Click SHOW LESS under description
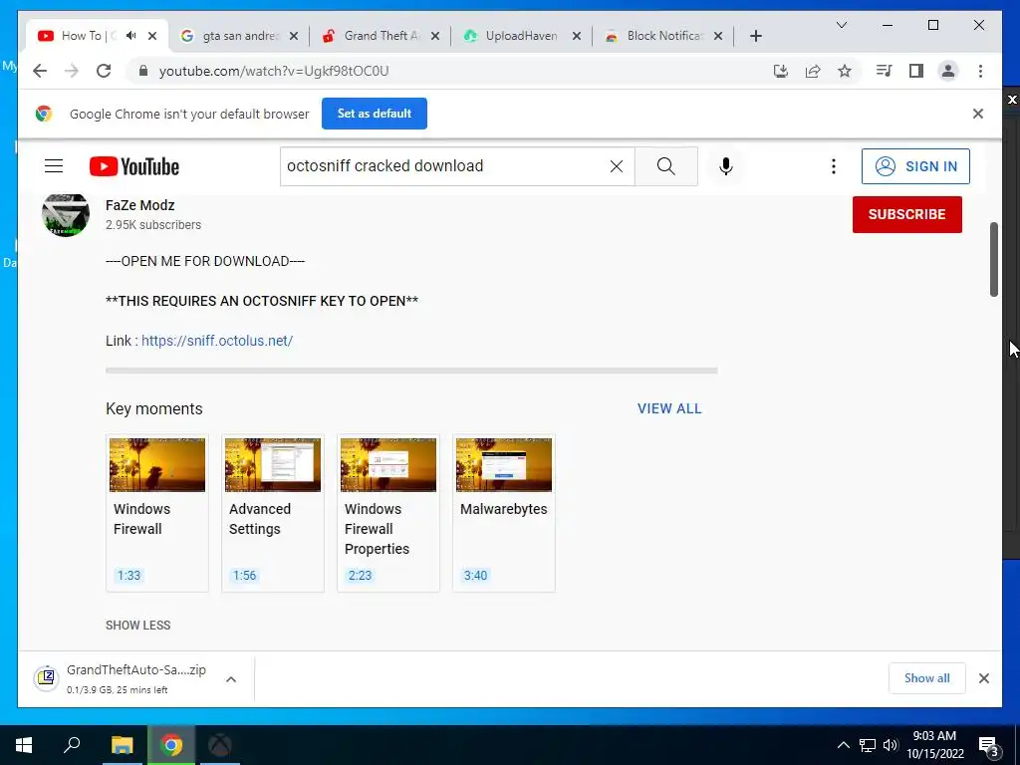 pos(137,626)
